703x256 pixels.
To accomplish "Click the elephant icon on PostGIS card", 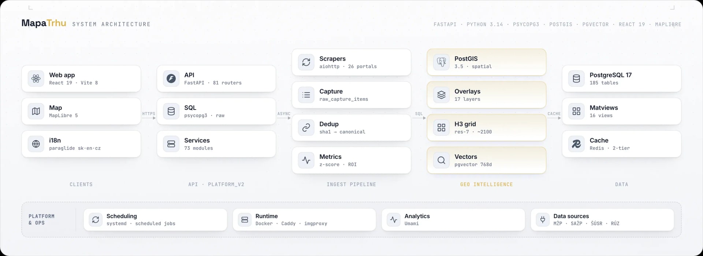I will click(441, 62).
